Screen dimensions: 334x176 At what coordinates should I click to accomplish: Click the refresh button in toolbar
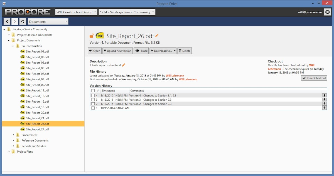pos(23,21)
